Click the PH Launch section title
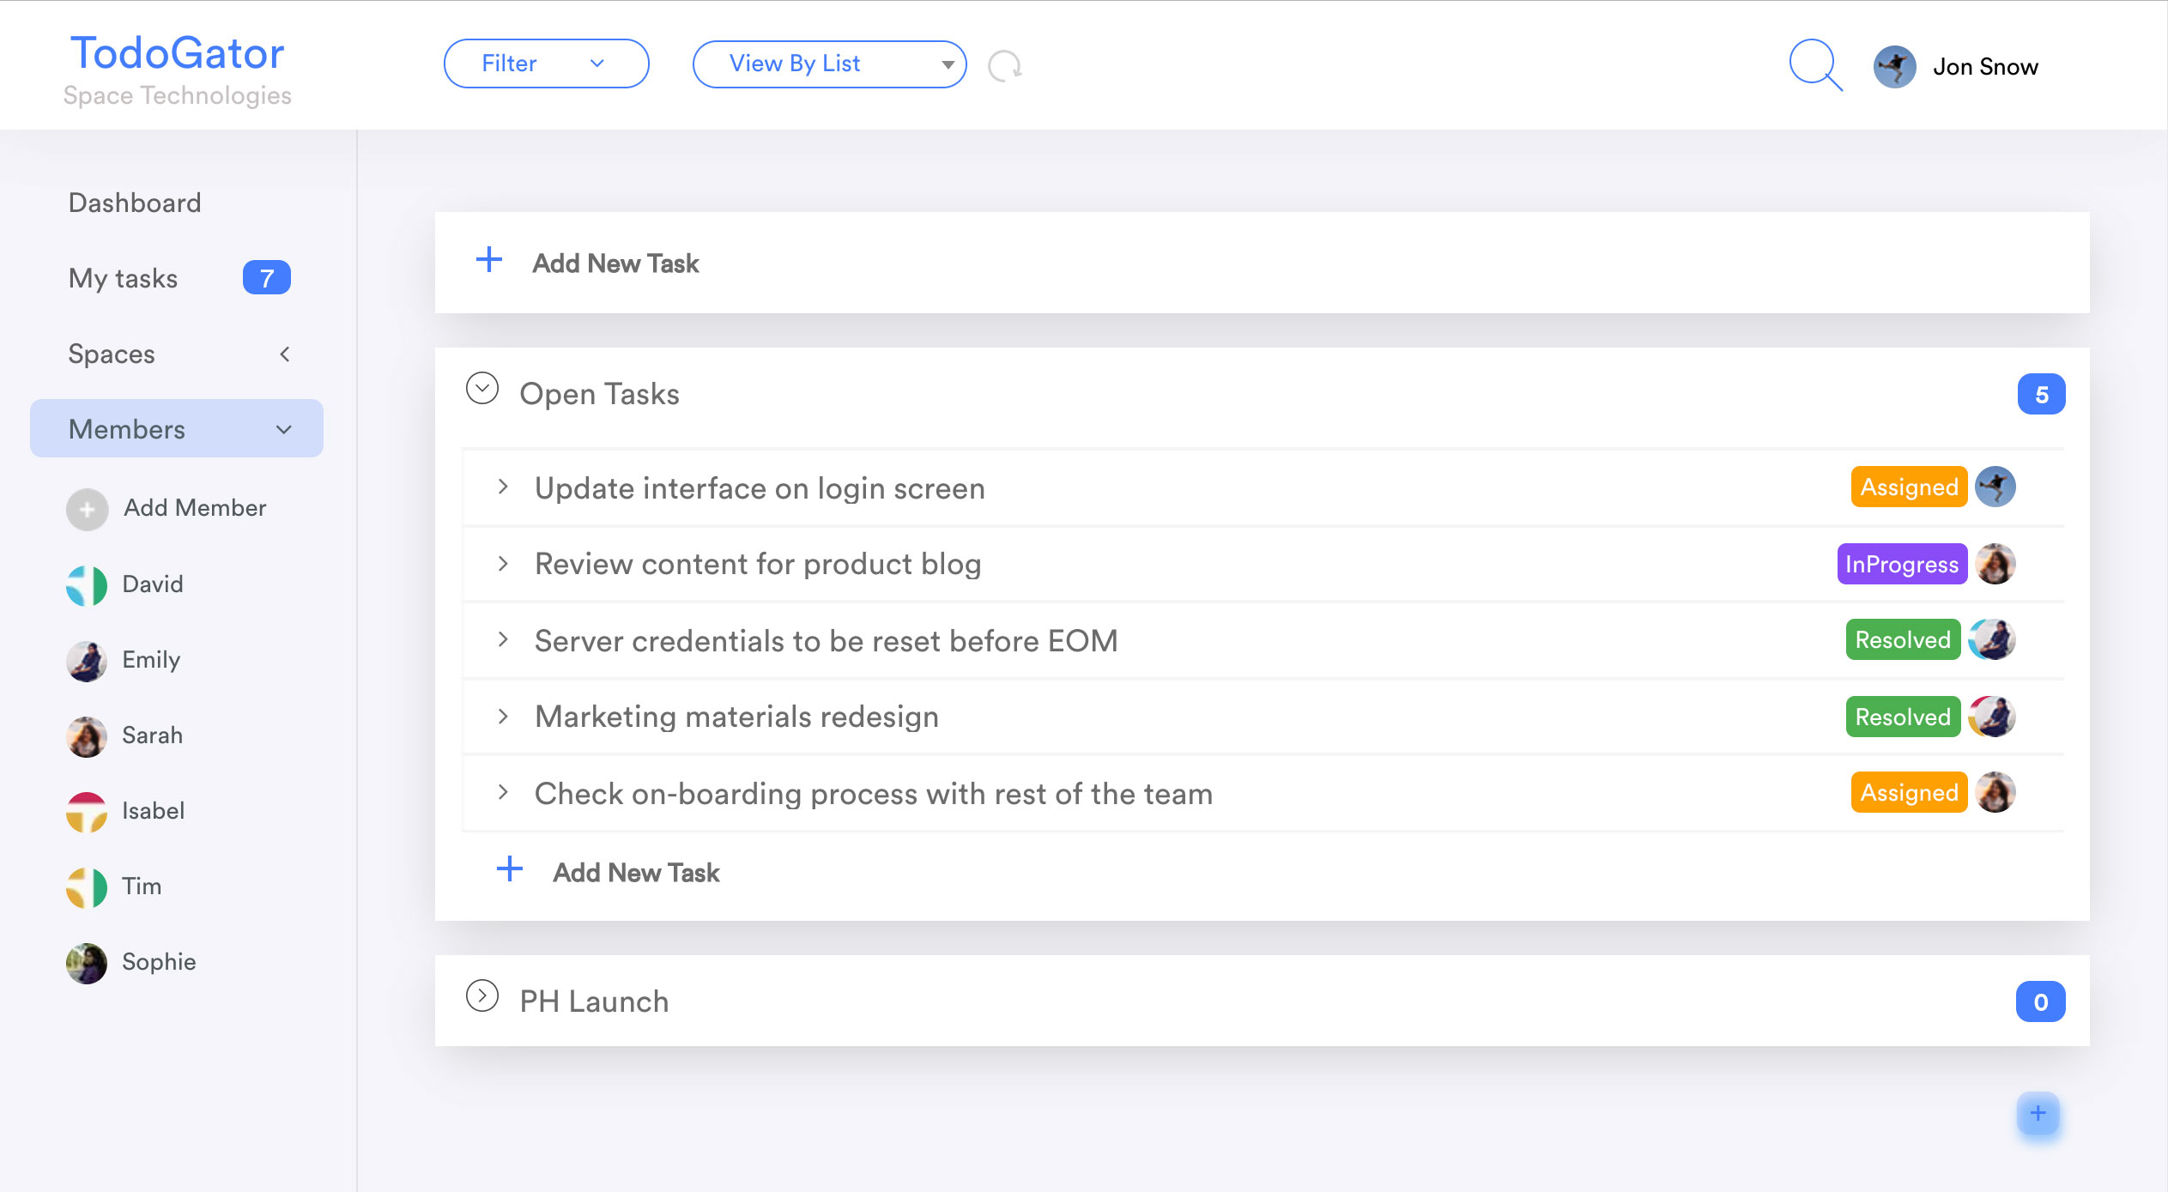 594,1001
